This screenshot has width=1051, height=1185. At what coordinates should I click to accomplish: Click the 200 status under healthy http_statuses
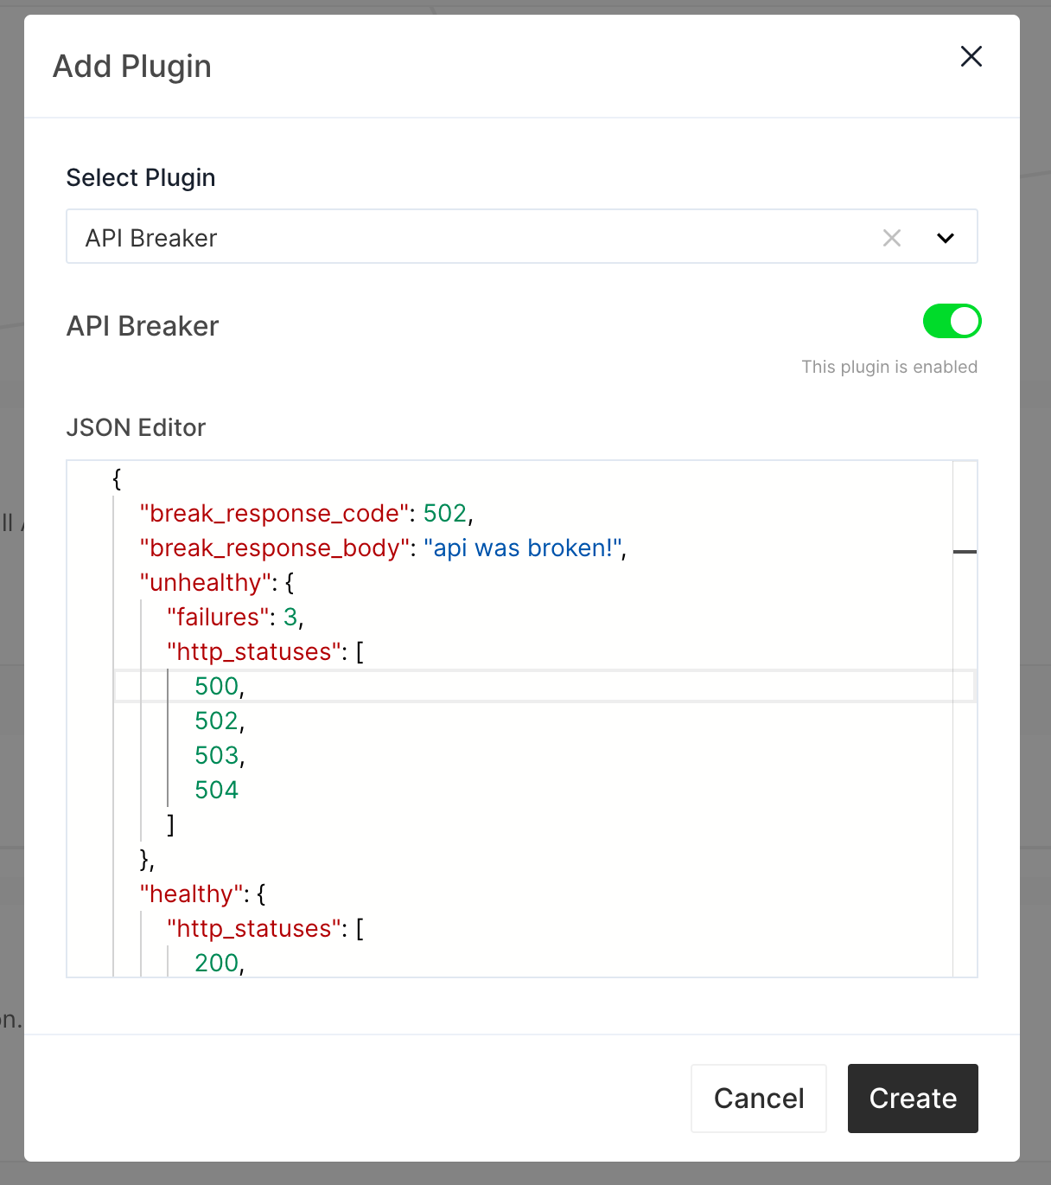coord(215,962)
